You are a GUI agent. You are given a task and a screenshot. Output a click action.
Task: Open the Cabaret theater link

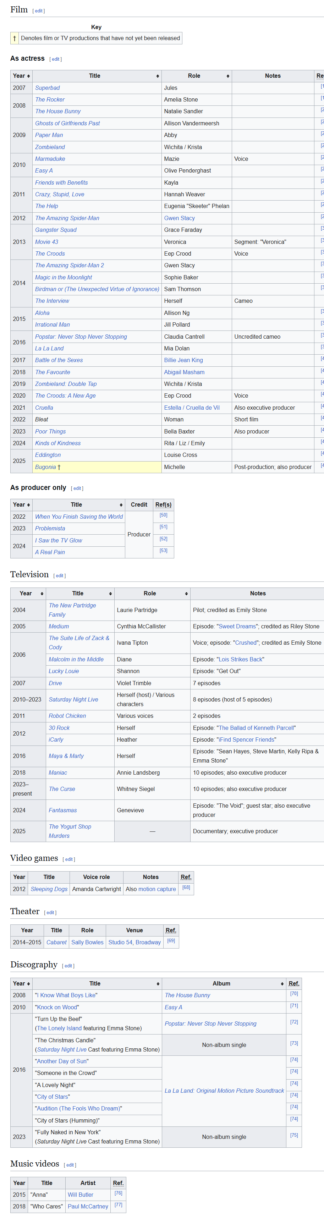[56, 943]
